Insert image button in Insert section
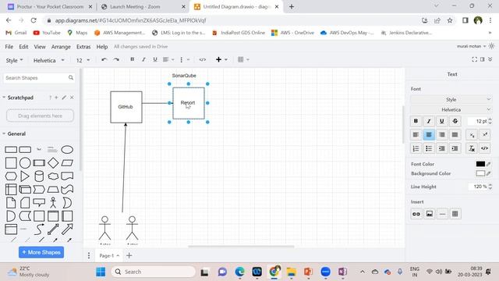Screen dimensions: 499x281 (x=429, y=214)
